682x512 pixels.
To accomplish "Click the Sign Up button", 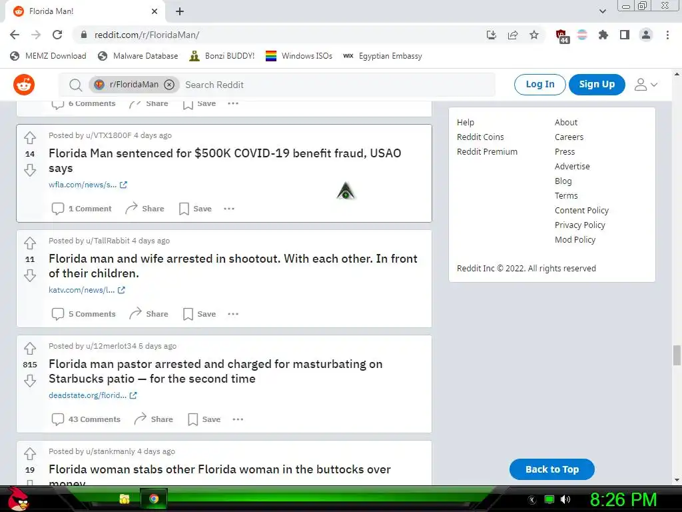I will [597, 85].
